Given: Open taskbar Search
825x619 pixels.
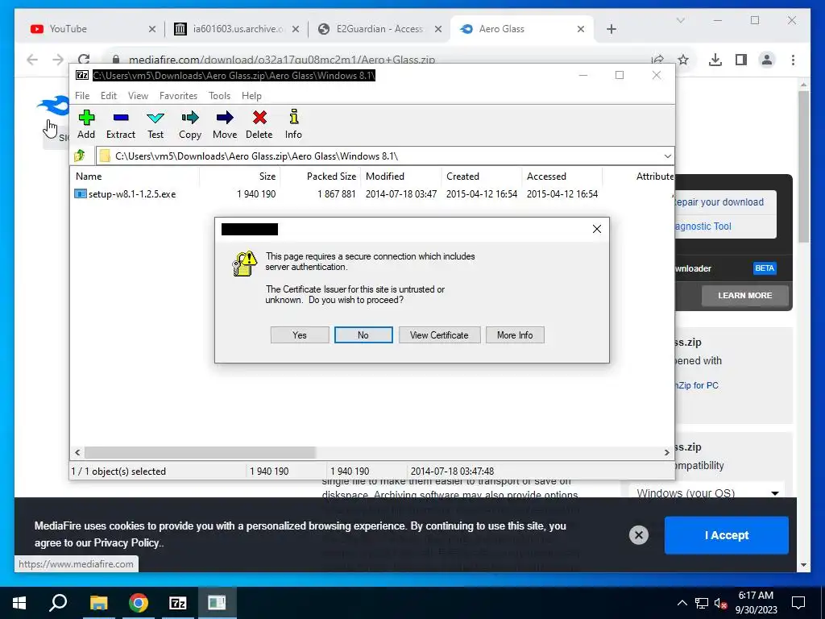Looking at the screenshot, I should (x=58, y=603).
